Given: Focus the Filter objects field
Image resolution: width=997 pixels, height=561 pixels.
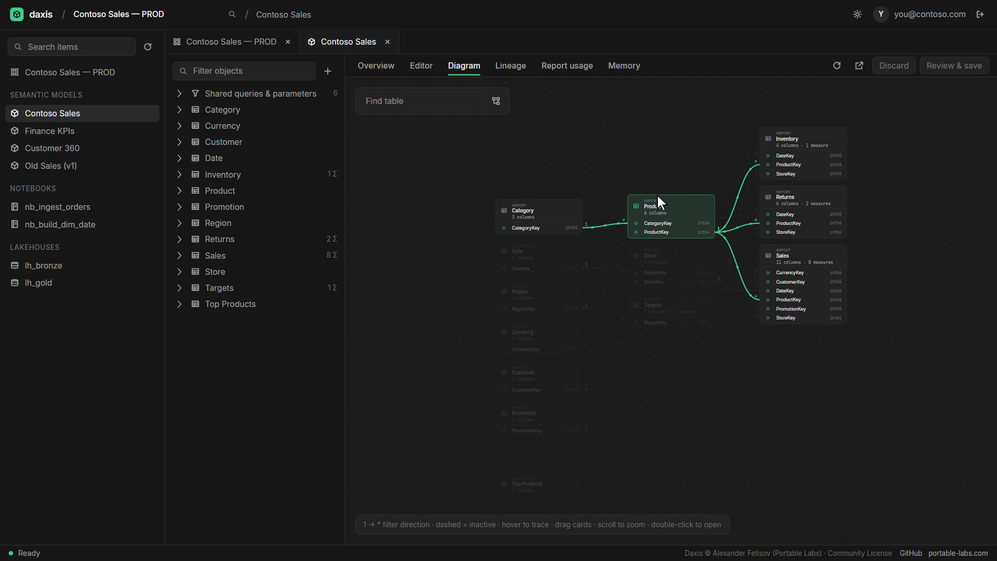Looking at the screenshot, I should click(x=244, y=71).
